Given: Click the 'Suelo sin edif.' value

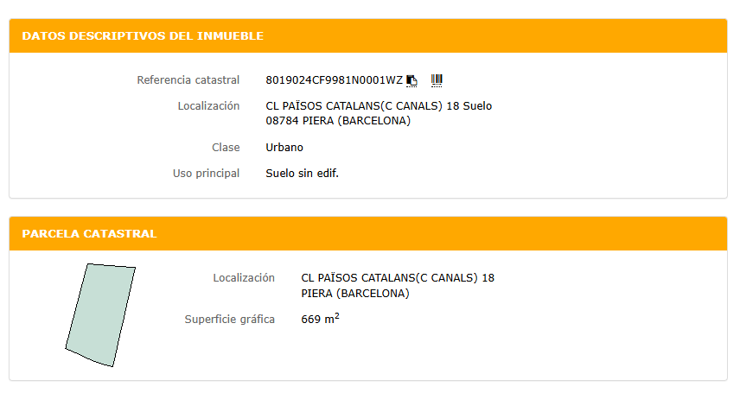Looking at the screenshot, I should (302, 174).
